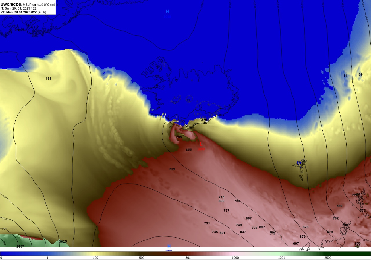This screenshot has height=260, width=371.
Task: Click the value 11 near the right edge
Action: pyautogui.click(x=345, y=76)
